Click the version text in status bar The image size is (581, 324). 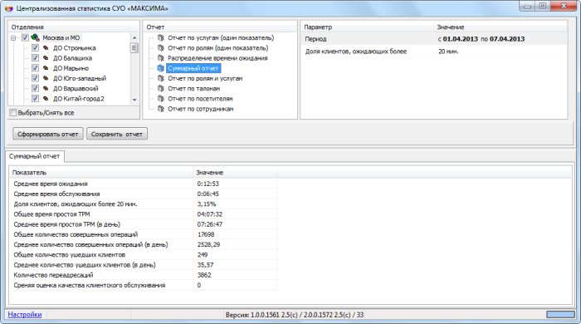pyautogui.click(x=294, y=315)
